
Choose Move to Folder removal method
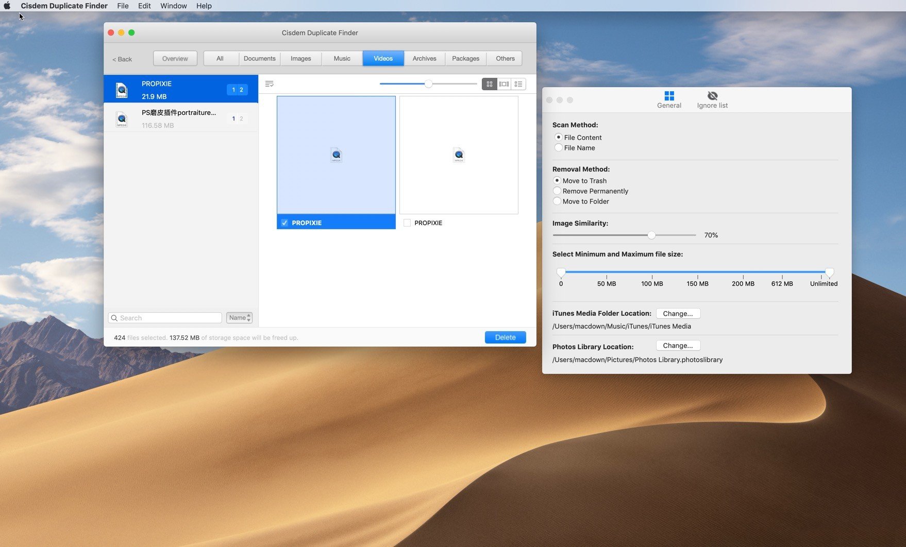(557, 201)
